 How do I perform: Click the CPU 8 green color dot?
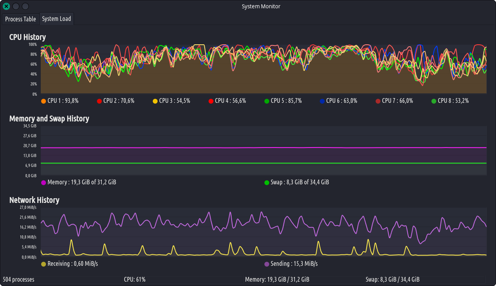pos(434,101)
